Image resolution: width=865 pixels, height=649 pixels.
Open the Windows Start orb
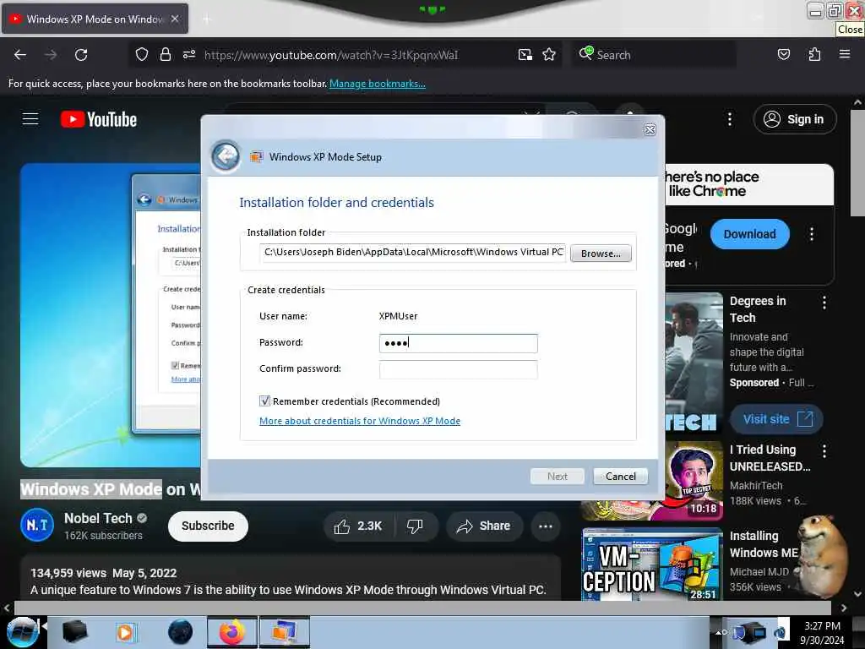[x=22, y=632]
